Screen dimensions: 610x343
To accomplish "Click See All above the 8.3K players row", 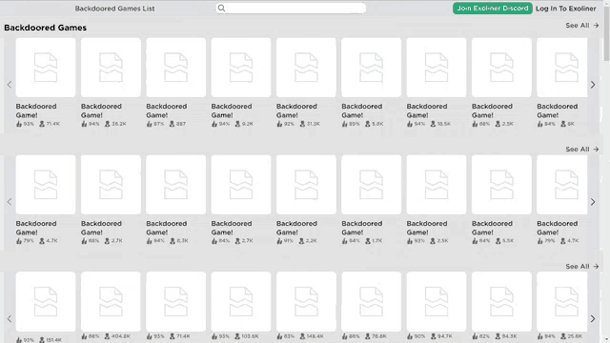I will 582,150.
